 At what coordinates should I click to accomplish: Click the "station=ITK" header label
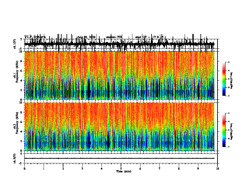click(114, 37)
